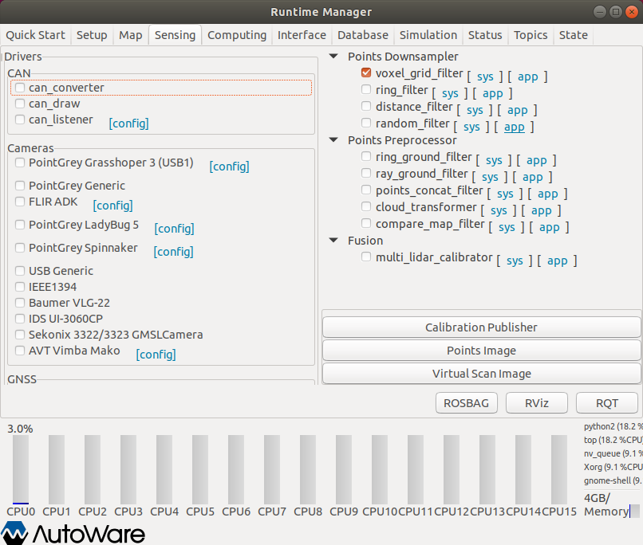The height and width of the screenshot is (545, 643).
Task: Open app settings for voxel_grid_filter
Action: [x=528, y=76]
